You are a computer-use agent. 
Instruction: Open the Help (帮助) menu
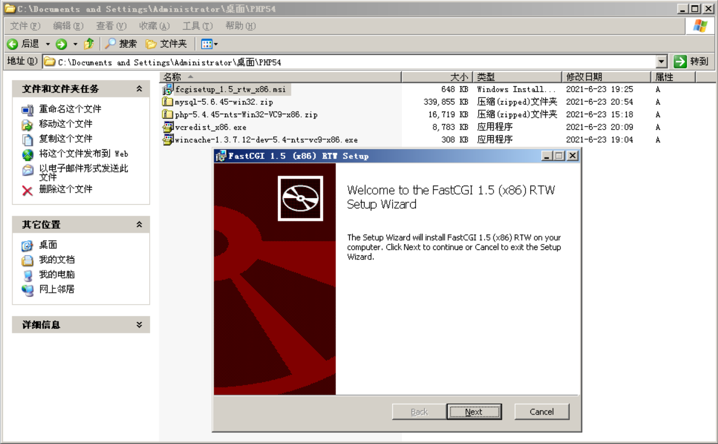pos(240,26)
